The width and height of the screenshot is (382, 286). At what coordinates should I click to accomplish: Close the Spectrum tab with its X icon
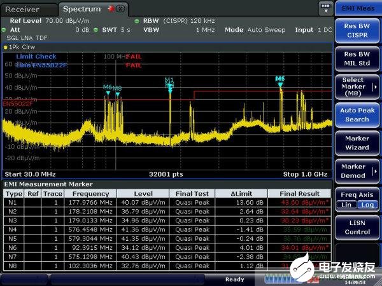coord(120,9)
